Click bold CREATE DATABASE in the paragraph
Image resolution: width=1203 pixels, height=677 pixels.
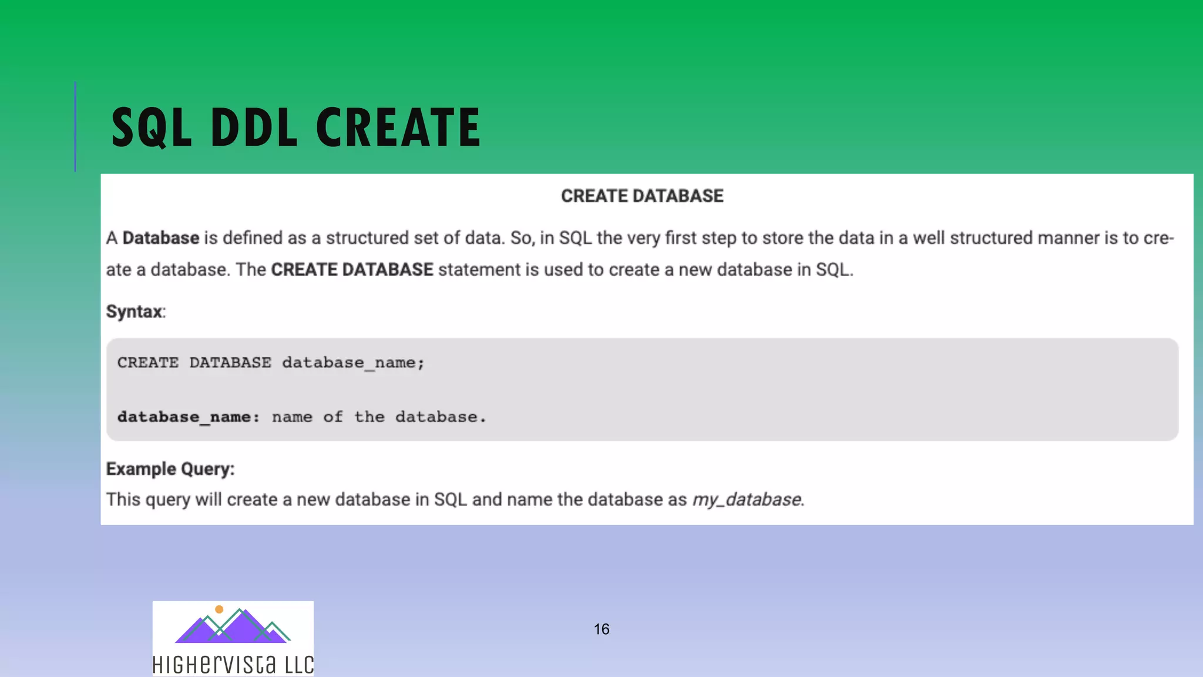(352, 270)
